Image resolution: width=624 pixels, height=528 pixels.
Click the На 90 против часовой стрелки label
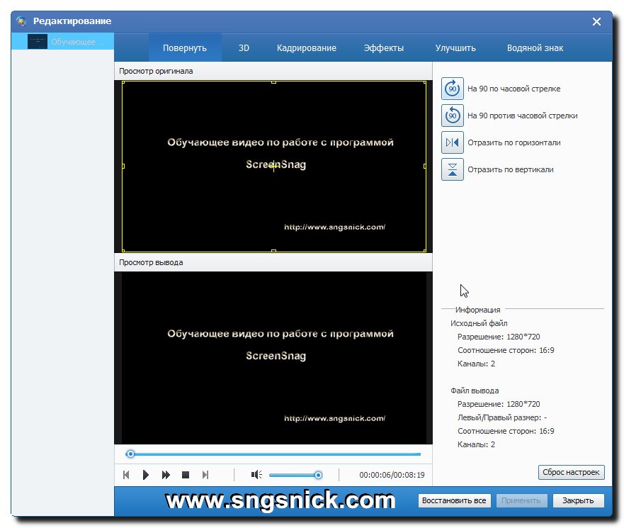(x=522, y=116)
